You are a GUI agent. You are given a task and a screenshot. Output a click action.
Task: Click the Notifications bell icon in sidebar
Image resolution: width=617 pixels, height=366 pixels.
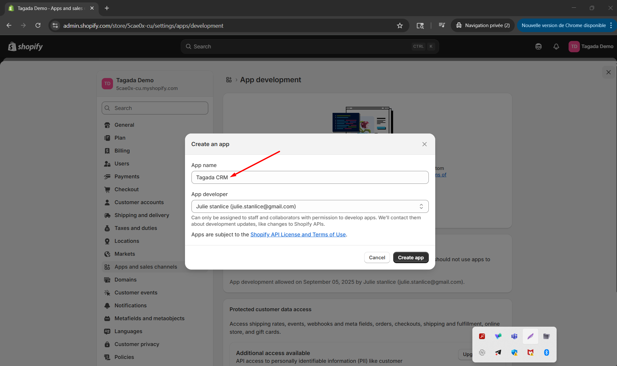pos(107,305)
